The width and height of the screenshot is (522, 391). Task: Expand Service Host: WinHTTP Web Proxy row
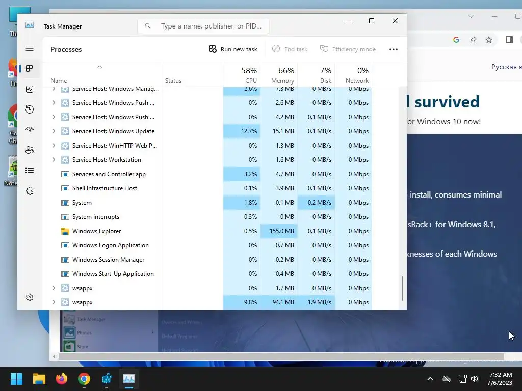point(54,145)
